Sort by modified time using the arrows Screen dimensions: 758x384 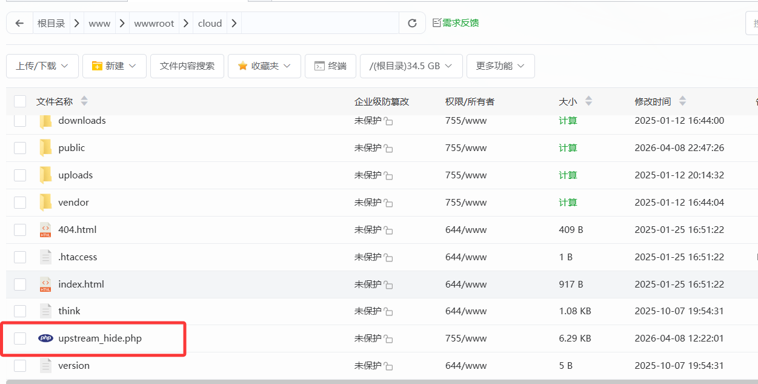[683, 101]
